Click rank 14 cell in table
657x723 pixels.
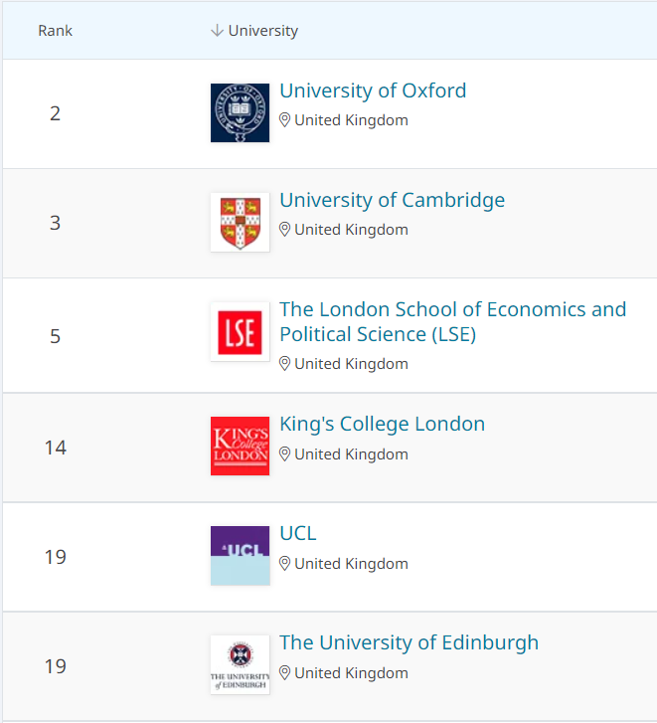(x=56, y=448)
